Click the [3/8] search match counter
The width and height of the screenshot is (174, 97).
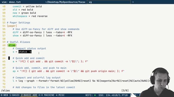(x=125, y=91)
